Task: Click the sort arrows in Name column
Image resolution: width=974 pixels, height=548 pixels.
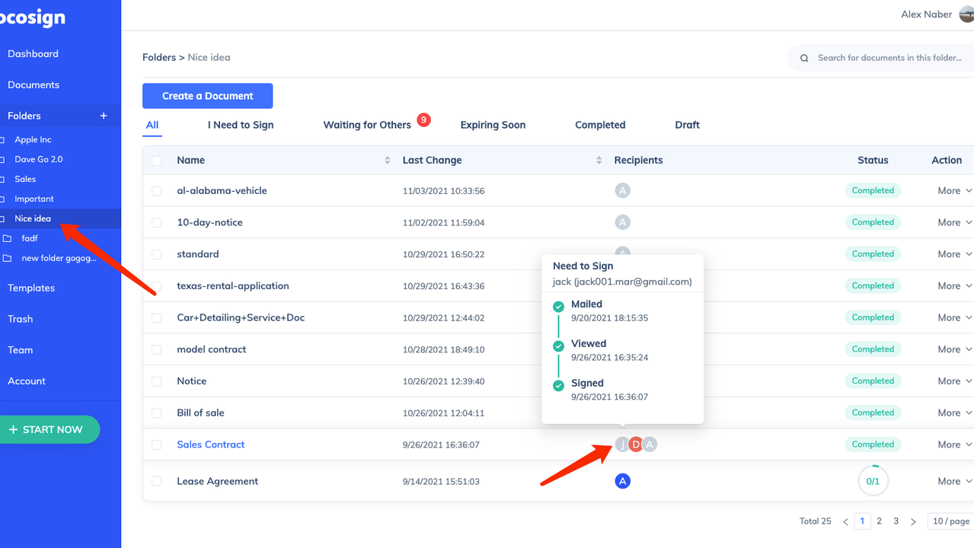Action: coord(387,160)
